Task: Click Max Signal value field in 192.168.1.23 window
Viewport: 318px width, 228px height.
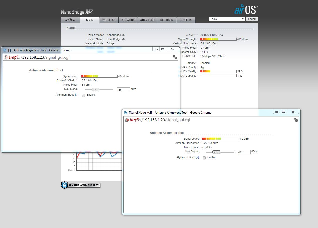Action: click(123, 90)
